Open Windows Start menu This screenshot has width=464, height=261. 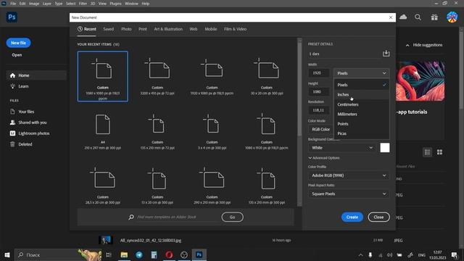coord(7,254)
